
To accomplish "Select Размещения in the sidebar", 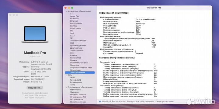I will [x=76, y=82].
